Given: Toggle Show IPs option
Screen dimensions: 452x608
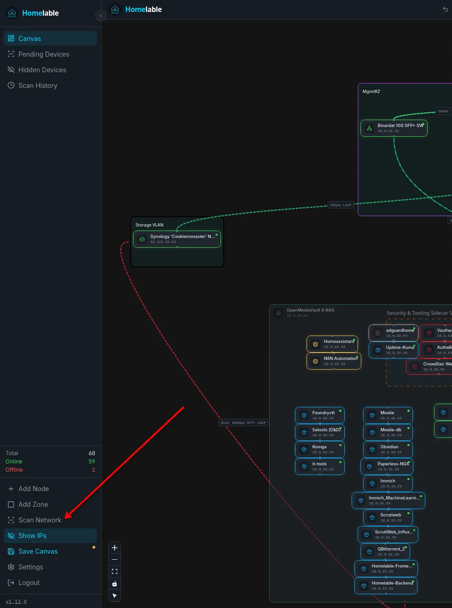Looking at the screenshot, I should [x=50, y=535].
